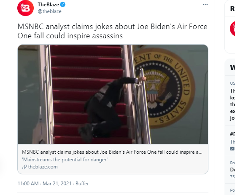Open the @theblaze handle link
The height and width of the screenshot is (195, 235).
(50, 11)
